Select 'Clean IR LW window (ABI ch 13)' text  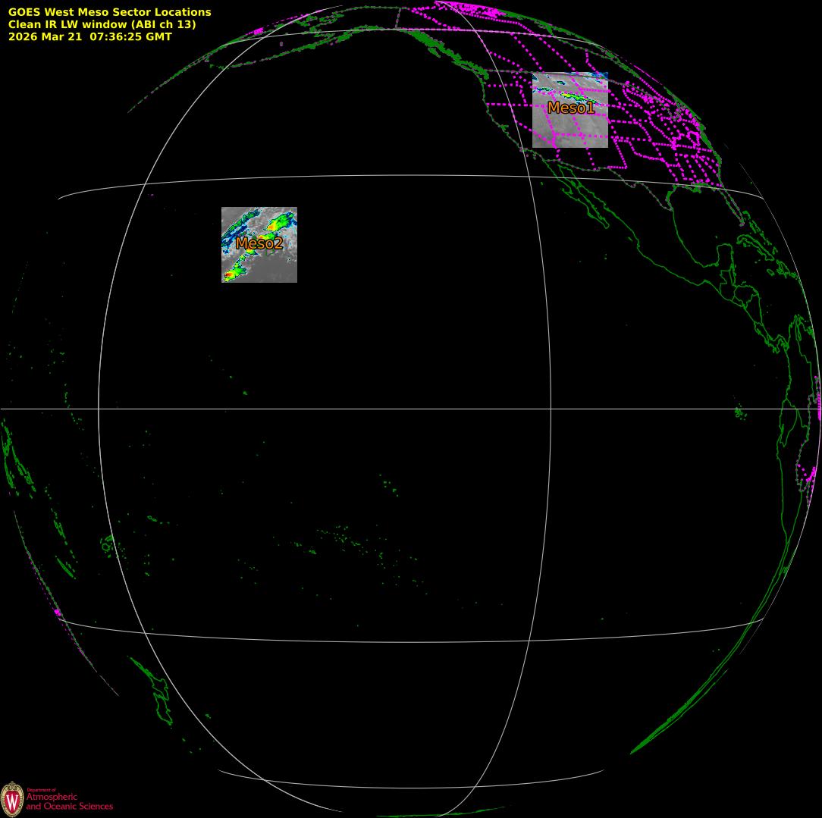click(x=102, y=24)
